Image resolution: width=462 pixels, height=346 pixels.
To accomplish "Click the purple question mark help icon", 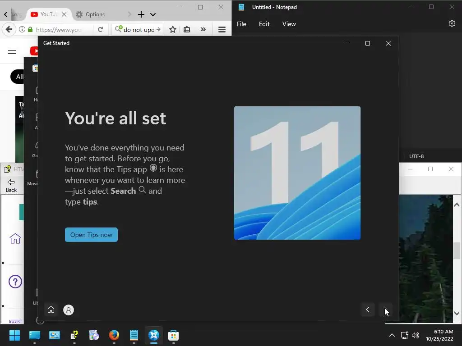I will pyautogui.click(x=15, y=282).
